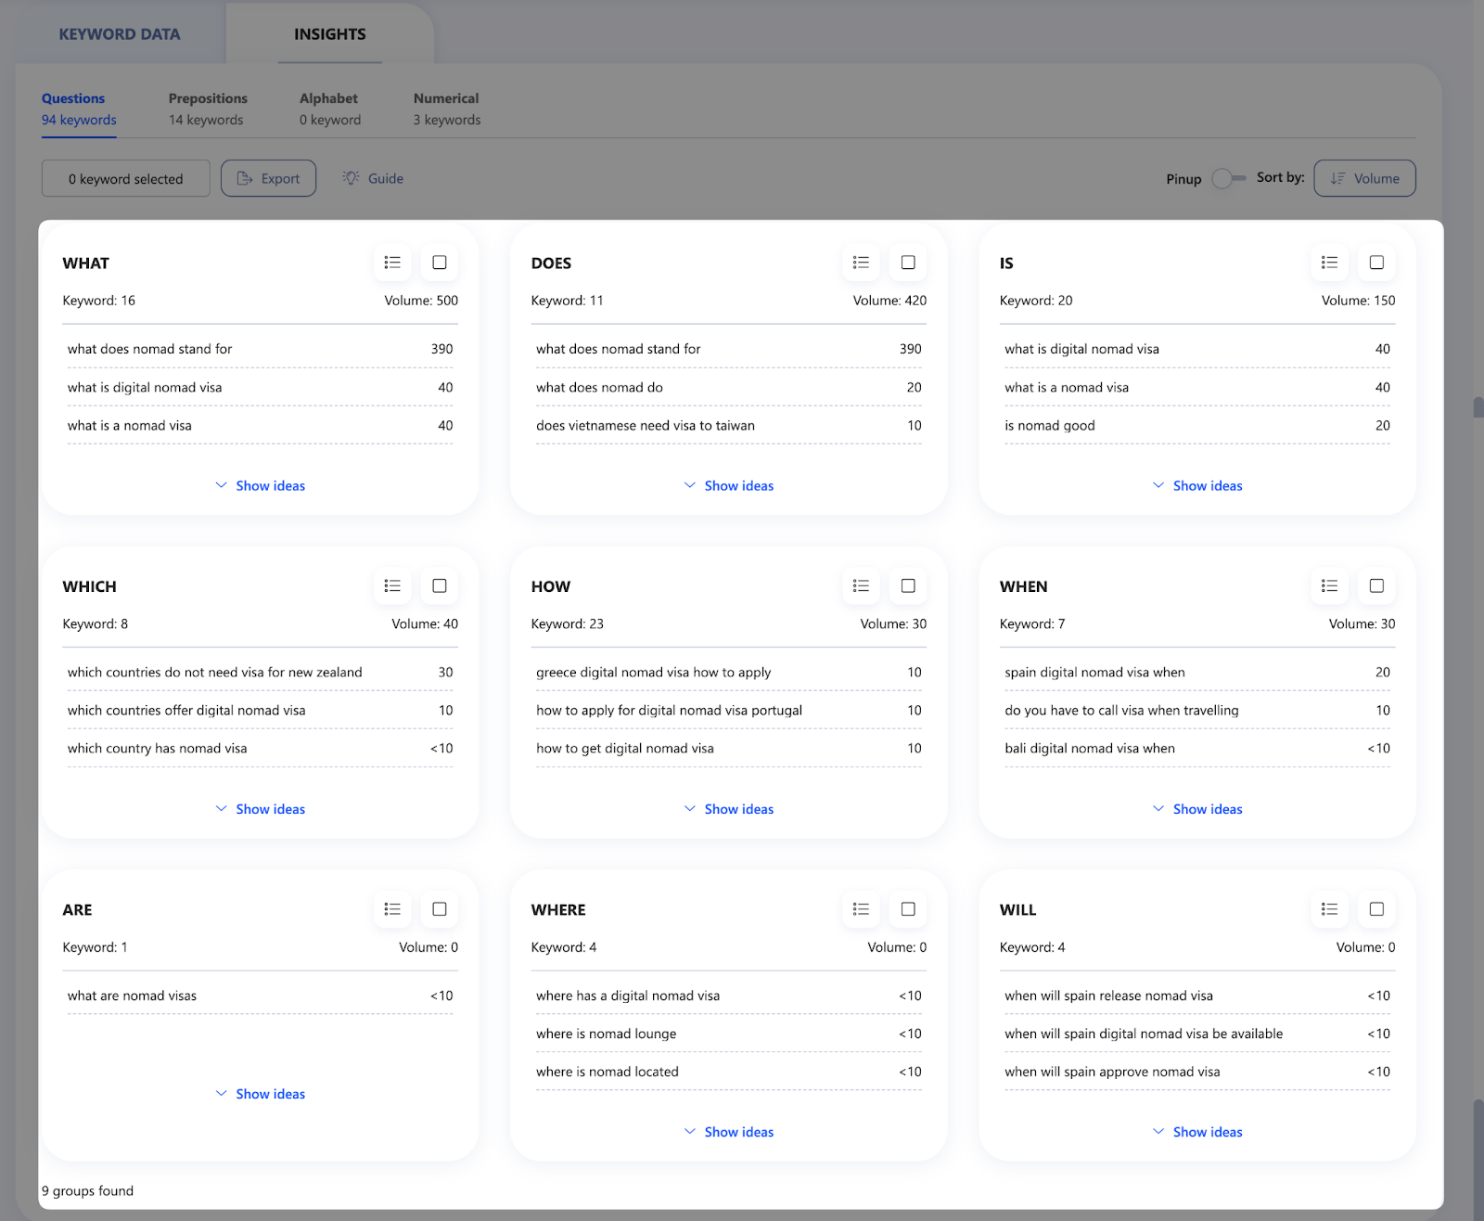Switch to the KEYWORD DATA tab
The width and height of the screenshot is (1484, 1221).
[120, 34]
